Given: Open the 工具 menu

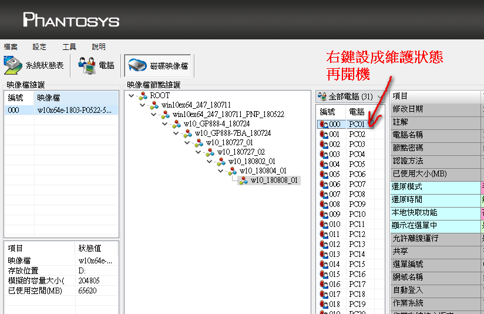Looking at the screenshot, I should (x=69, y=46).
